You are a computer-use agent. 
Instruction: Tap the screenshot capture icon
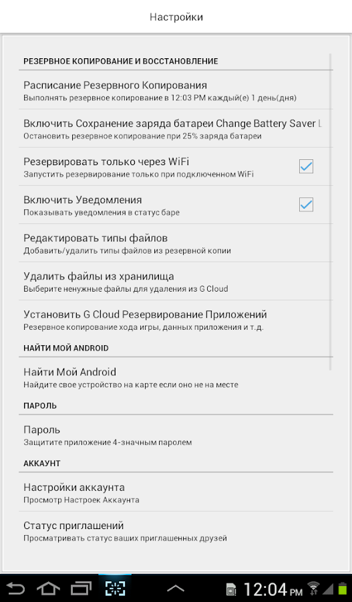pos(115,589)
